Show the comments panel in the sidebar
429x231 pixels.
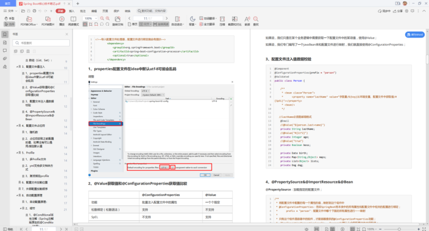pyautogui.click(x=5, y=51)
